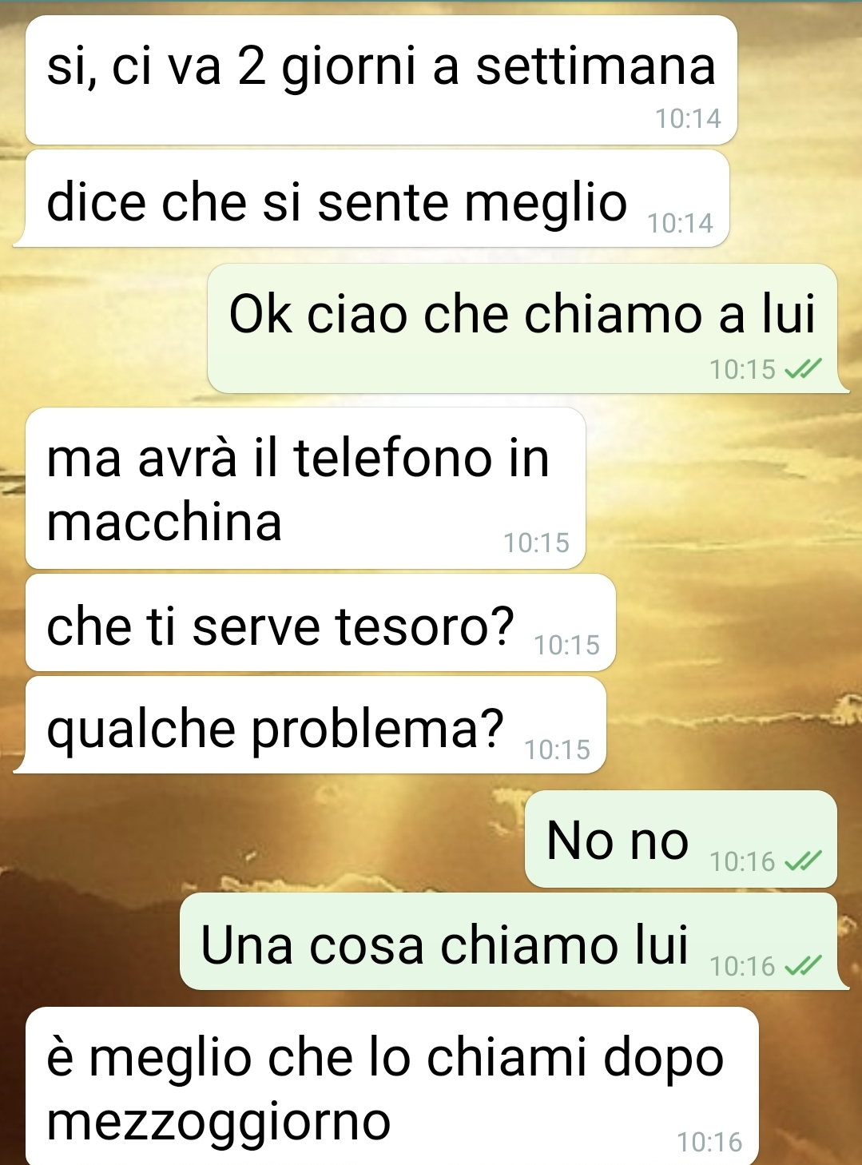Select the message 'che ti serve tesoro?'
The height and width of the screenshot is (1165, 862).
pos(320,622)
